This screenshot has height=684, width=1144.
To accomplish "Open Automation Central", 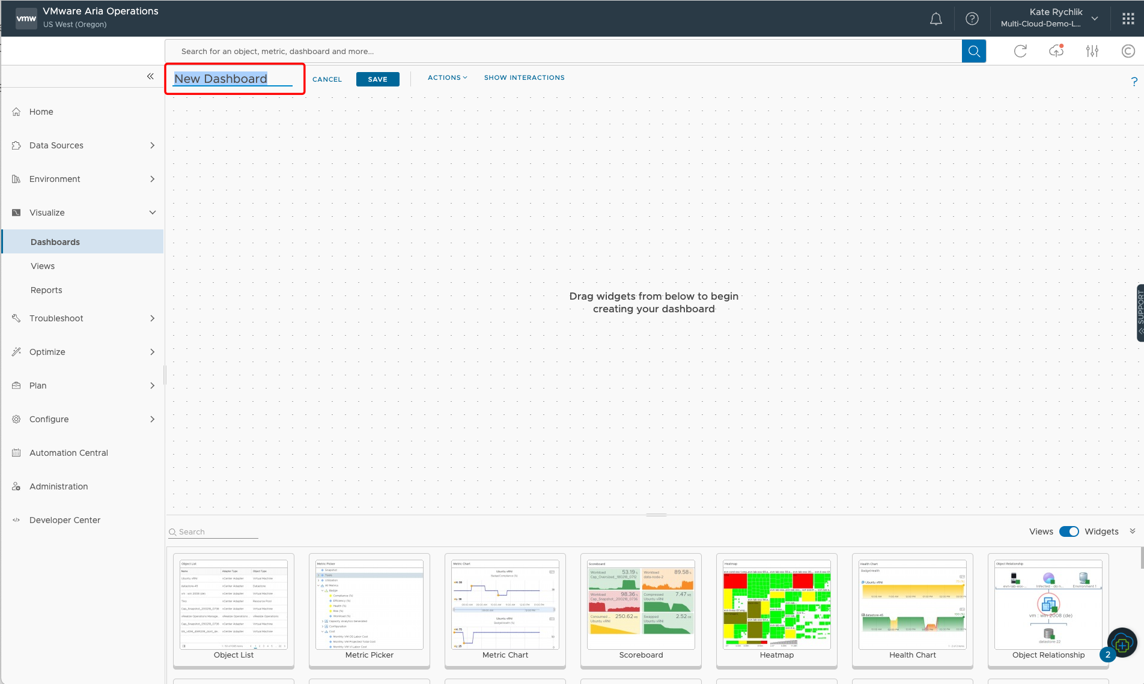I will click(68, 453).
